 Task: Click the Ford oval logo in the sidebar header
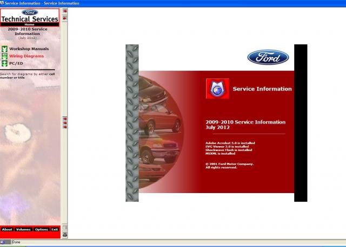tap(30, 12)
